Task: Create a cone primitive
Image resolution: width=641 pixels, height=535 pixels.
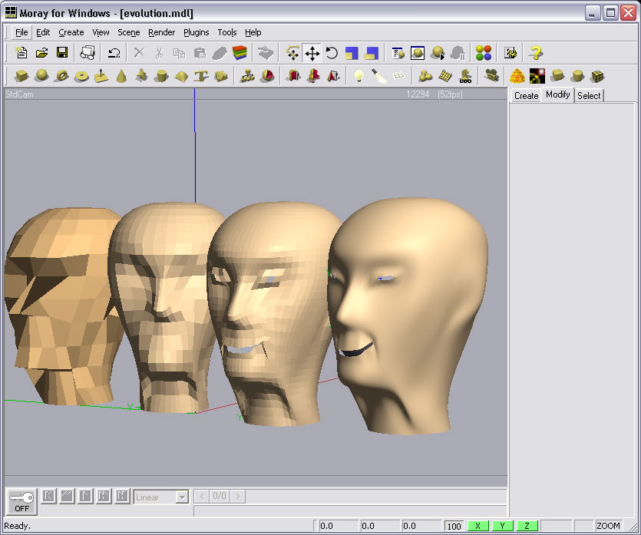Action: click(121, 76)
